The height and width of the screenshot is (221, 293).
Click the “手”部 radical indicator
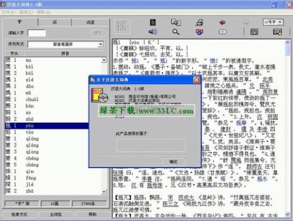22,204
